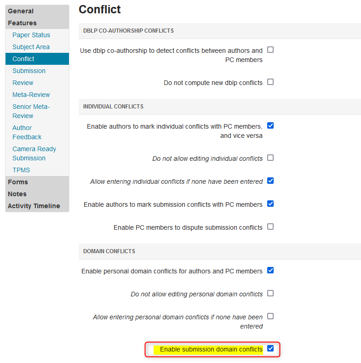Image resolution: width=361 pixels, height=363 pixels.
Task: Uncheck 'Enable submission domain conflicts' checkbox
Action: [270, 348]
